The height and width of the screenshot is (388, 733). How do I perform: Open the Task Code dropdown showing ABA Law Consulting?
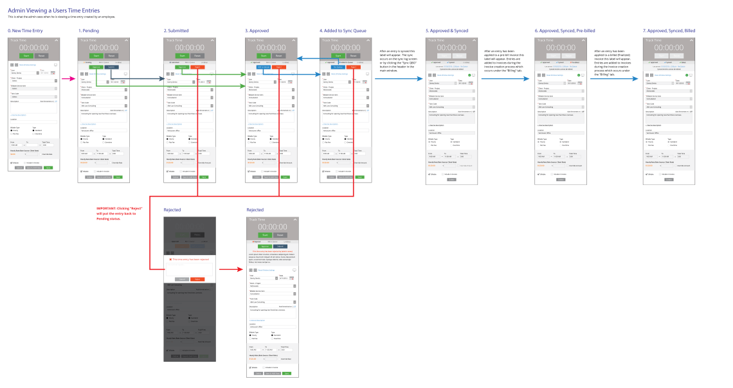[x=102, y=105]
